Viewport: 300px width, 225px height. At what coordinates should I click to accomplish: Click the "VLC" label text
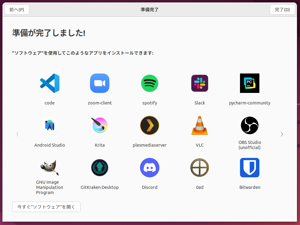pyautogui.click(x=200, y=145)
